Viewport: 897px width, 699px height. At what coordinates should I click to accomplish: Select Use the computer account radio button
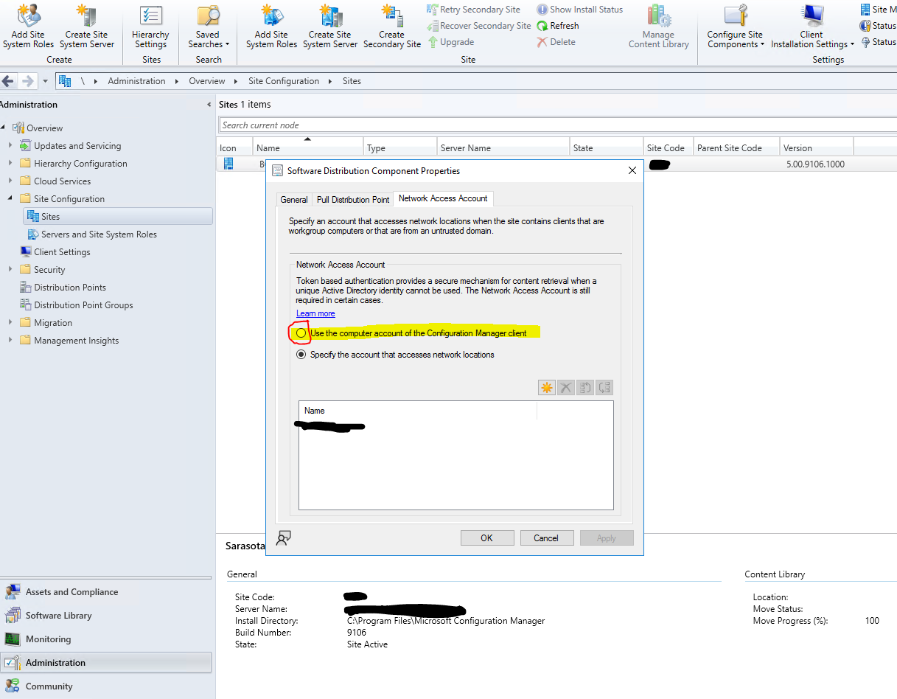point(301,333)
